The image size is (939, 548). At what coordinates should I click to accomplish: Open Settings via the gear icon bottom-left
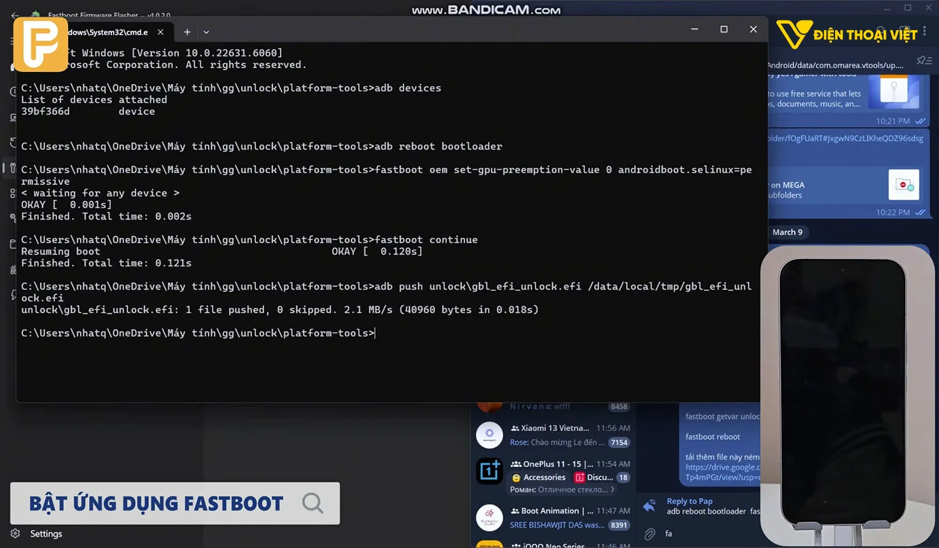[15, 534]
